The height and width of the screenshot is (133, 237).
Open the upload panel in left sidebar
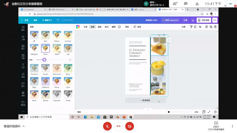(x=23, y=37)
